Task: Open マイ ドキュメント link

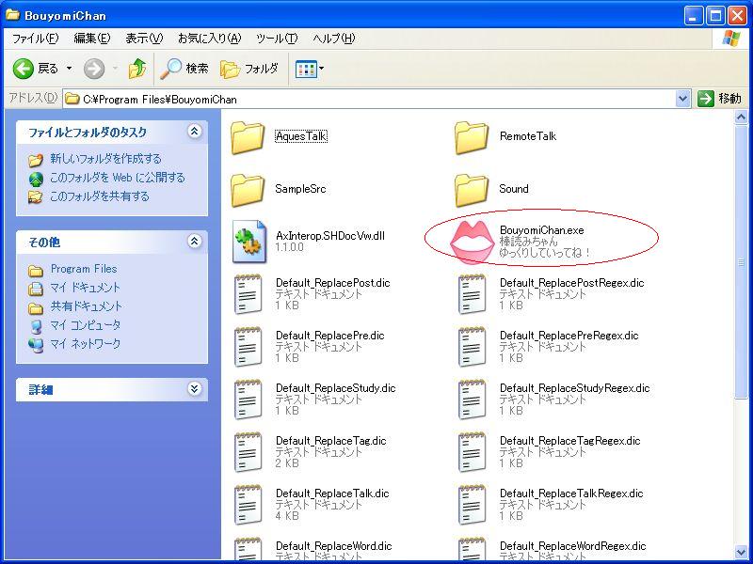Action: [86, 288]
